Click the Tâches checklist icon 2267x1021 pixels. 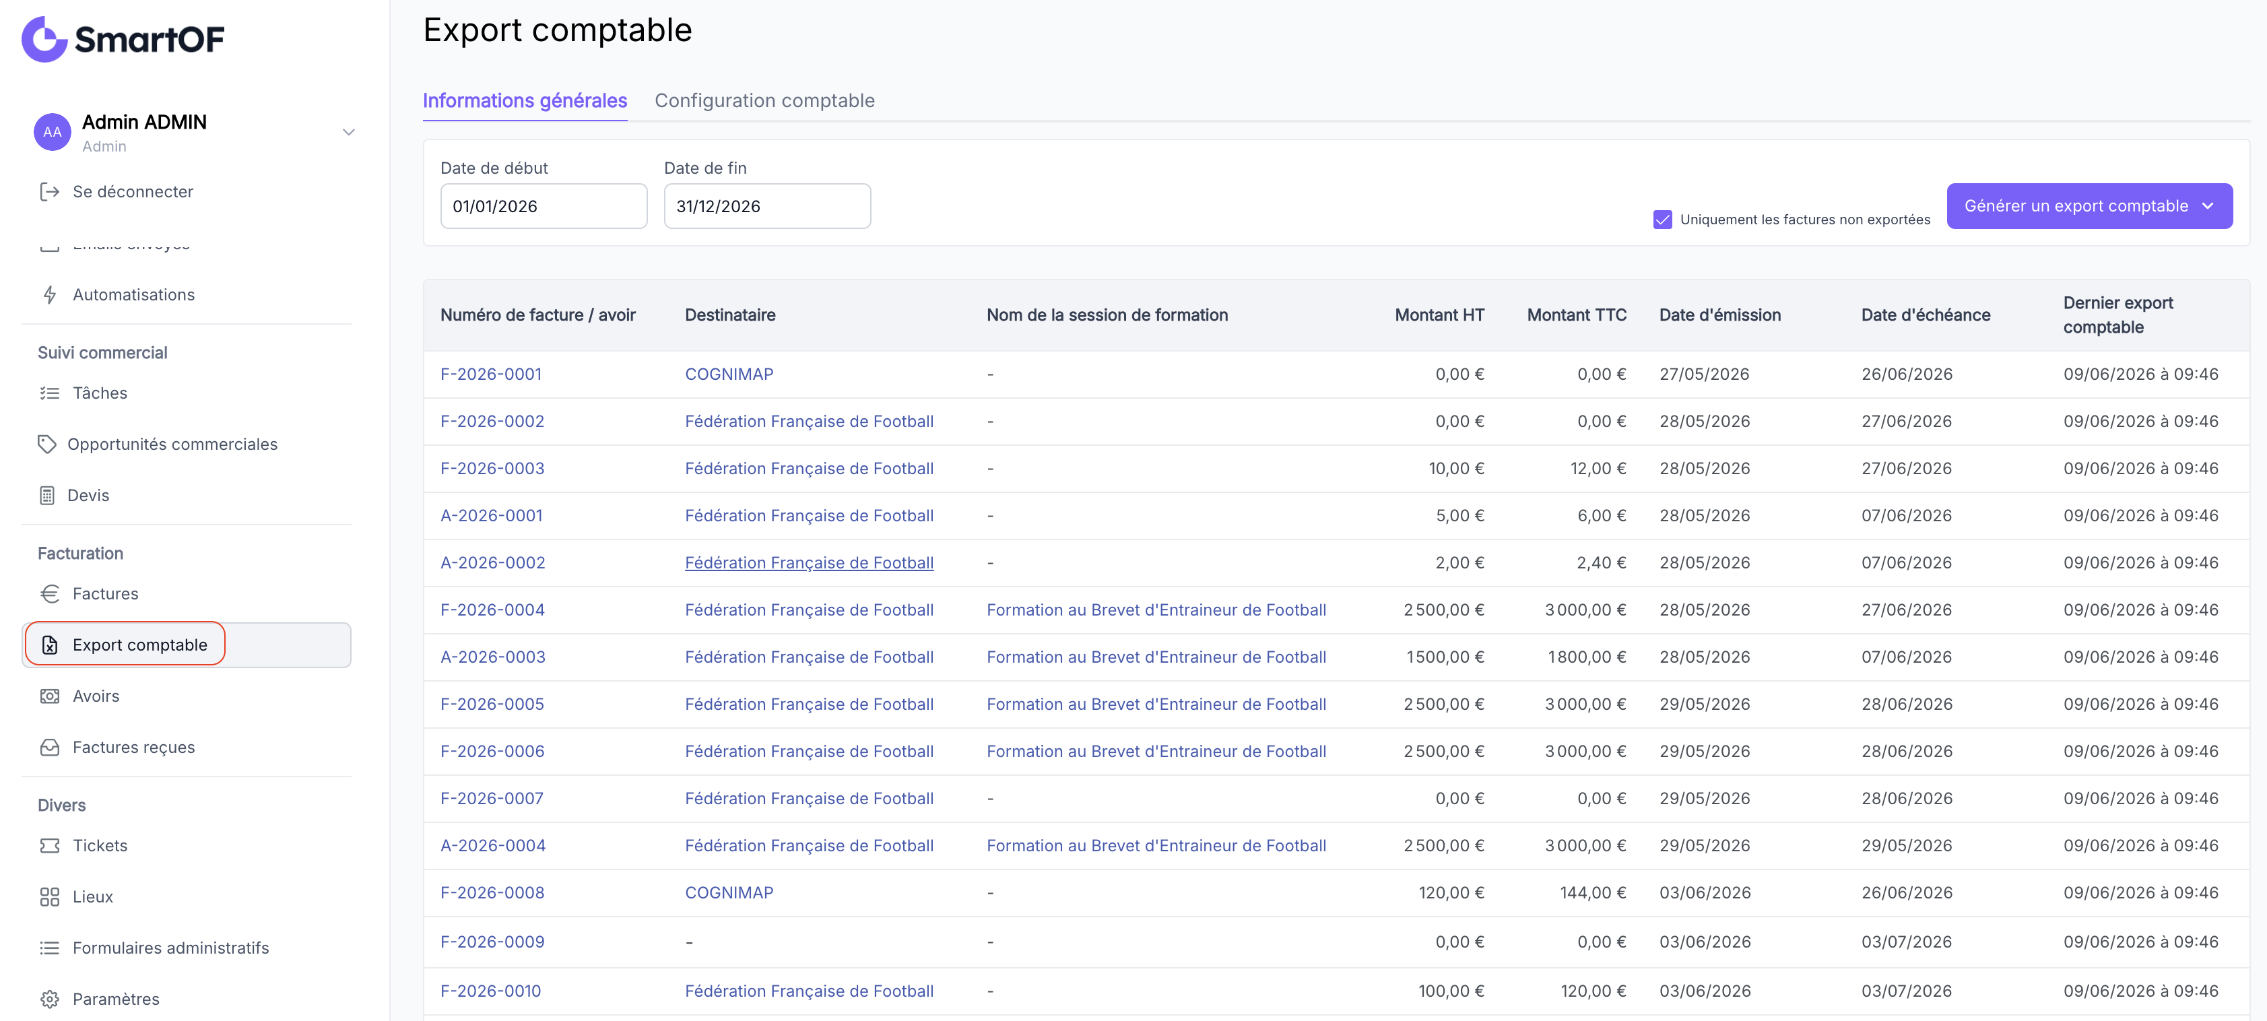49,393
